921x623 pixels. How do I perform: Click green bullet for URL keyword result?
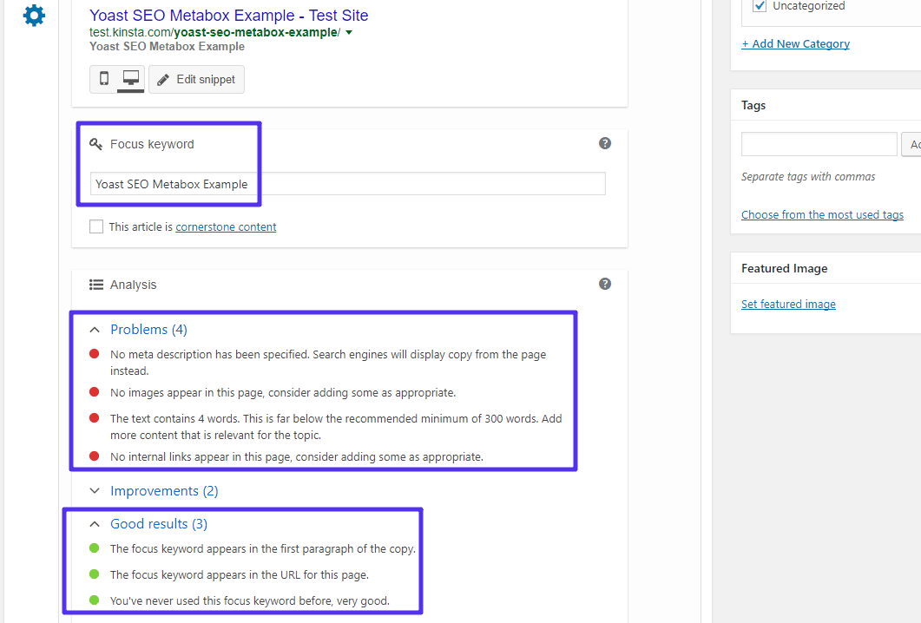point(94,574)
